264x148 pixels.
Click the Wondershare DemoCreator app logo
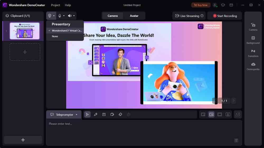5,5
